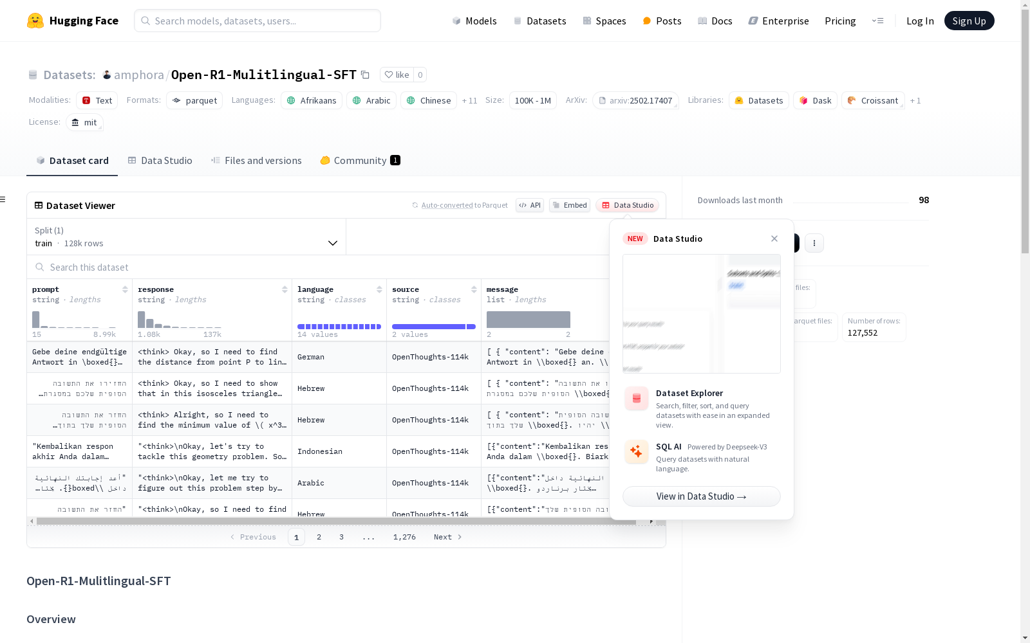Viewport: 1030px width, 643px height.
Task: Open the Pricing page
Action: pos(840,21)
